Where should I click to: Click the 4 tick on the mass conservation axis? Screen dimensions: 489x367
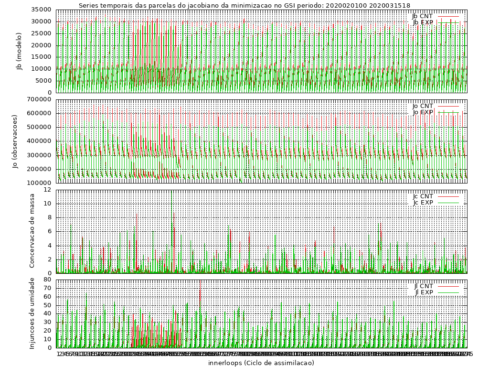[49, 246]
